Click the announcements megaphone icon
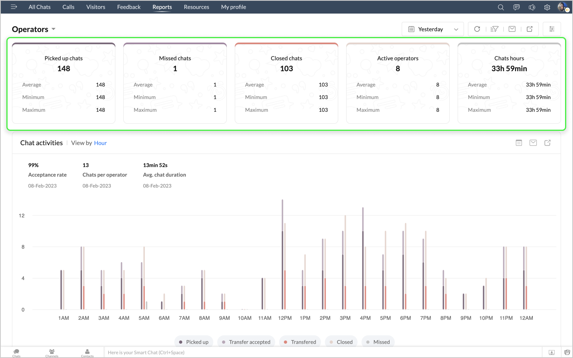Image resolution: width=573 pixels, height=358 pixels. coord(532,7)
